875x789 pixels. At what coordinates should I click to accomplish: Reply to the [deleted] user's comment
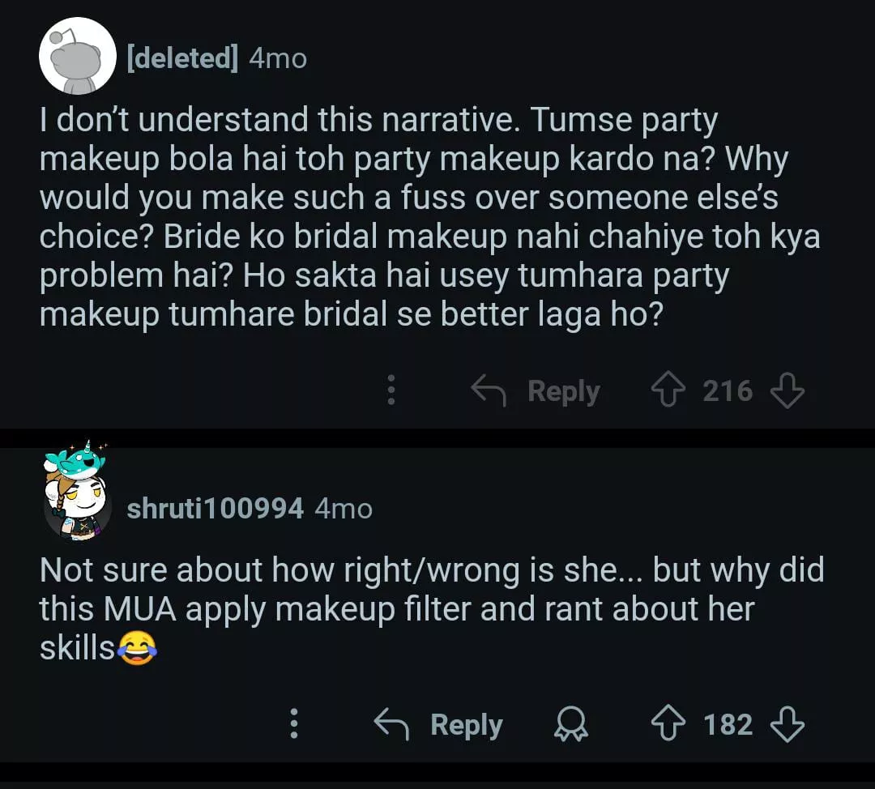point(536,391)
